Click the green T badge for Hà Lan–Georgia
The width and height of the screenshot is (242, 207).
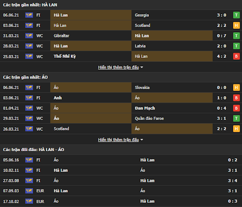pyautogui.click(x=236, y=15)
